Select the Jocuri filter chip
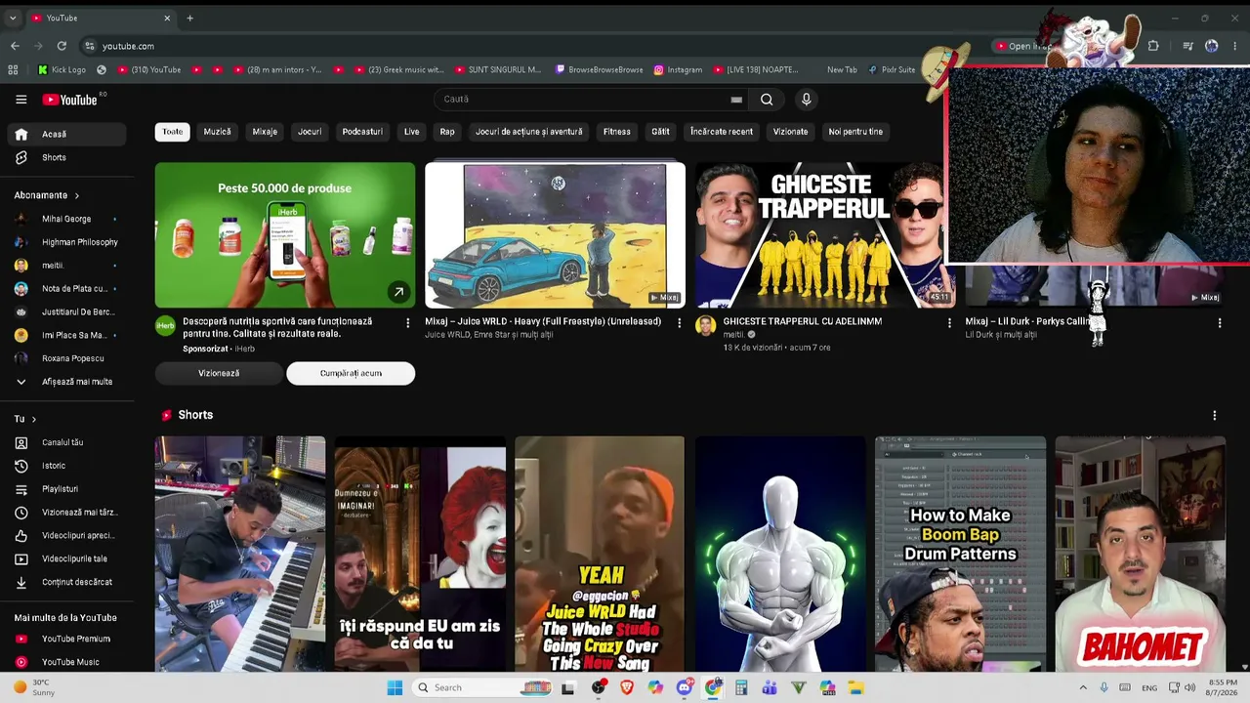This screenshot has width=1250, height=703. 310,132
